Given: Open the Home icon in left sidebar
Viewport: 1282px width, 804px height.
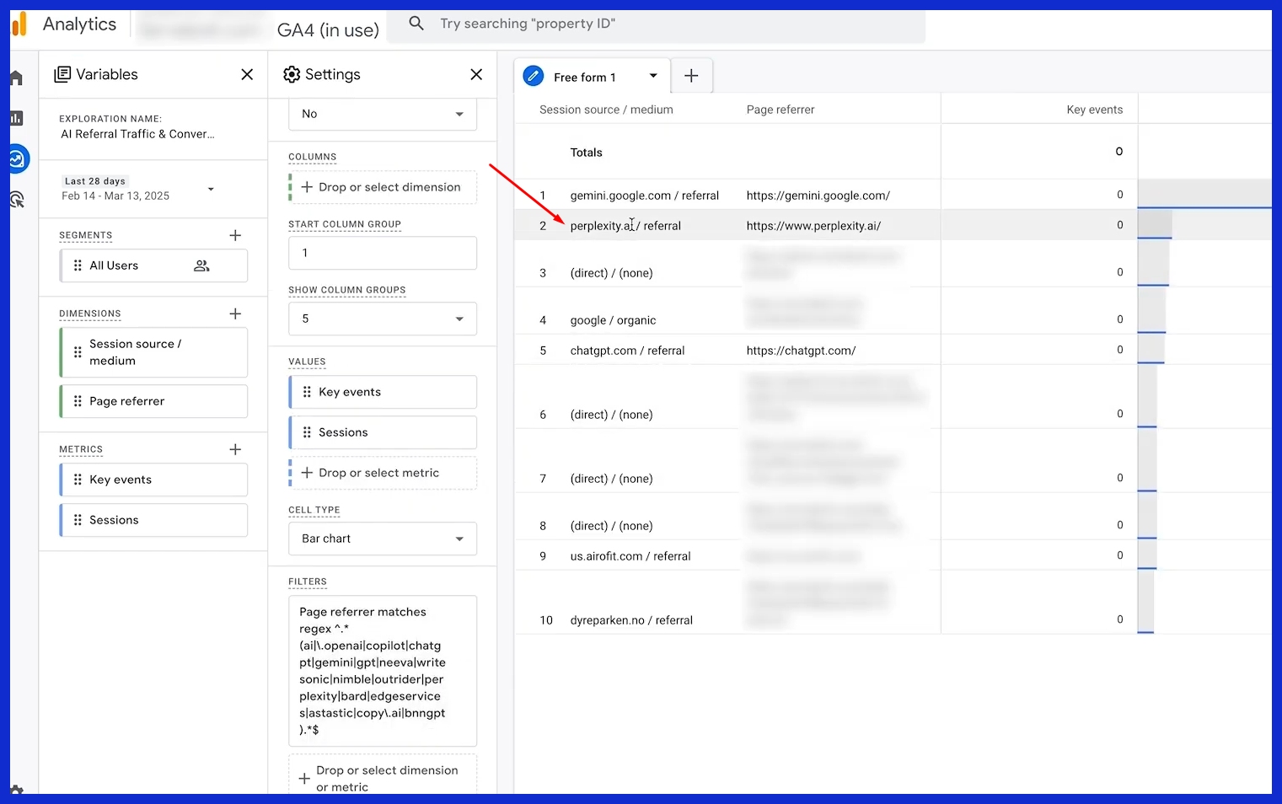Looking at the screenshot, I should tap(17, 78).
